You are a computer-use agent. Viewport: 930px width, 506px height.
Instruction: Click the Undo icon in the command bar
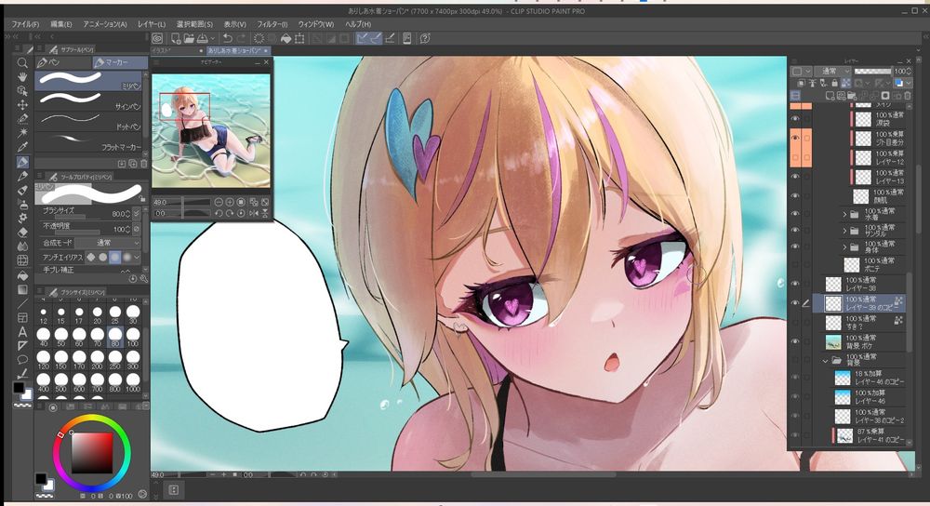click(x=227, y=38)
